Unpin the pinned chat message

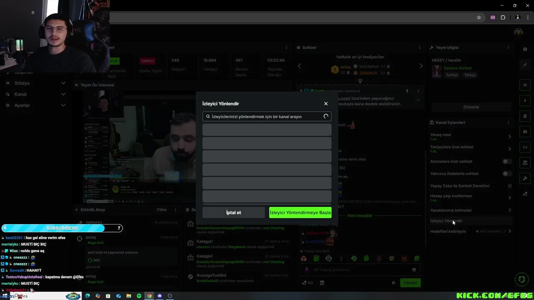click(407, 91)
